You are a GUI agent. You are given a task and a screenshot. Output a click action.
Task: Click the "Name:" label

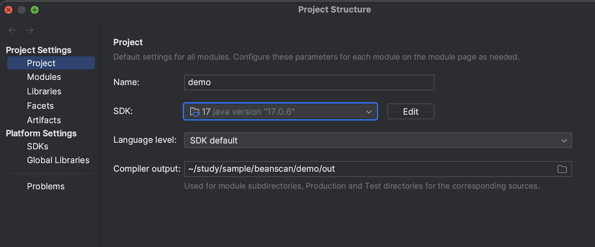pos(126,82)
